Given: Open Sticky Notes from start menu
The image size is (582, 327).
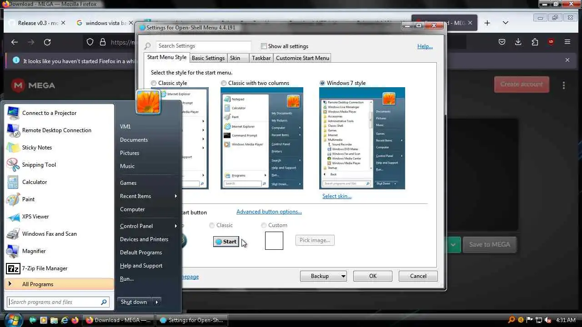Looking at the screenshot, I should [x=59, y=148].
